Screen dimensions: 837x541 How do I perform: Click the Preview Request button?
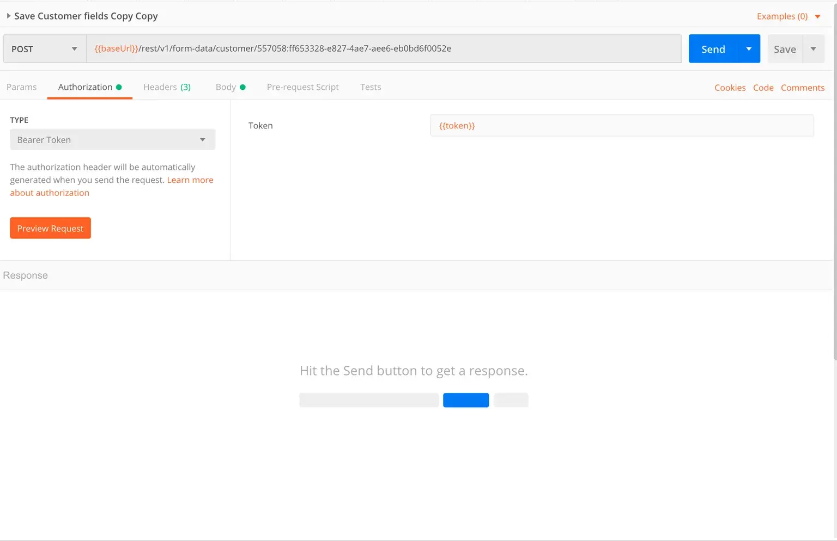(50, 229)
